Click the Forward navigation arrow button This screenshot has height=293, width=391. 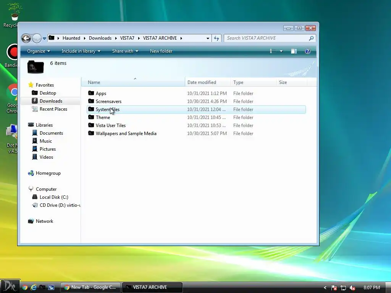pyautogui.click(x=37, y=38)
